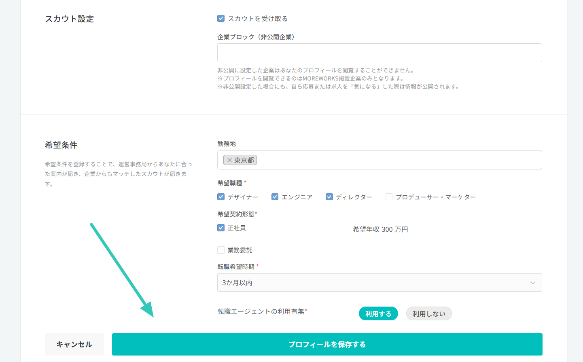Toggle the エンジニア checkbox

click(x=275, y=197)
